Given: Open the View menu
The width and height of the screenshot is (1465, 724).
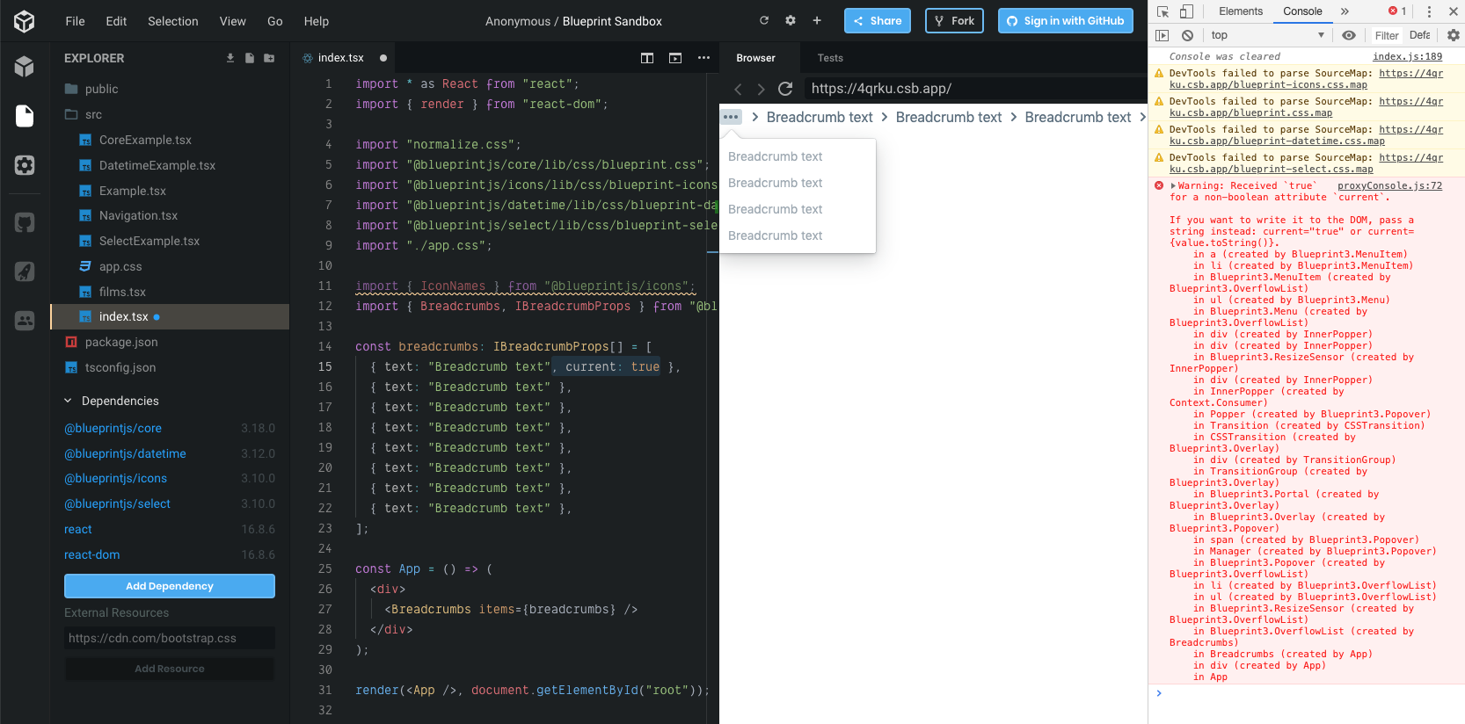Looking at the screenshot, I should 233,21.
